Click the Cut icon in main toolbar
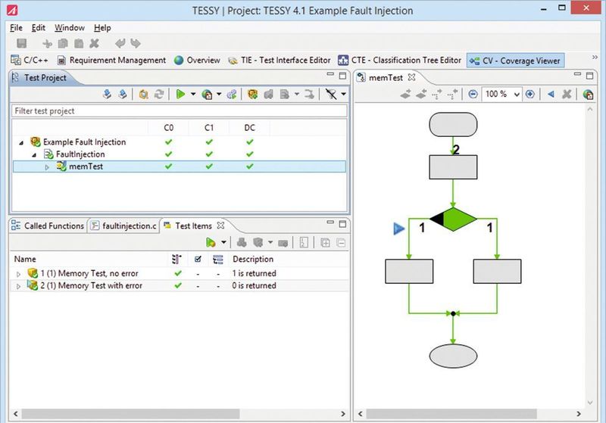Image resolution: width=606 pixels, height=423 pixels. [47, 44]
